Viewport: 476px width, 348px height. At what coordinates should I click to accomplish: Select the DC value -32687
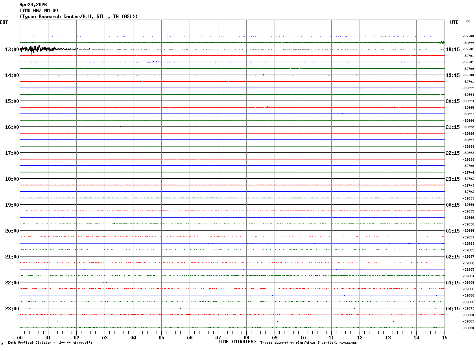(469, 256)
